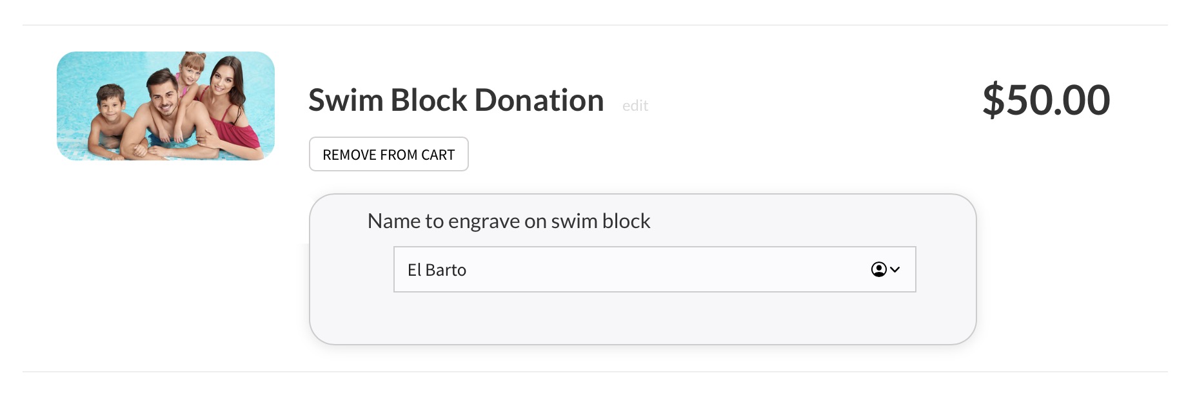
Task: Open the family pool product thumbnail
Action: coord(166,106)
